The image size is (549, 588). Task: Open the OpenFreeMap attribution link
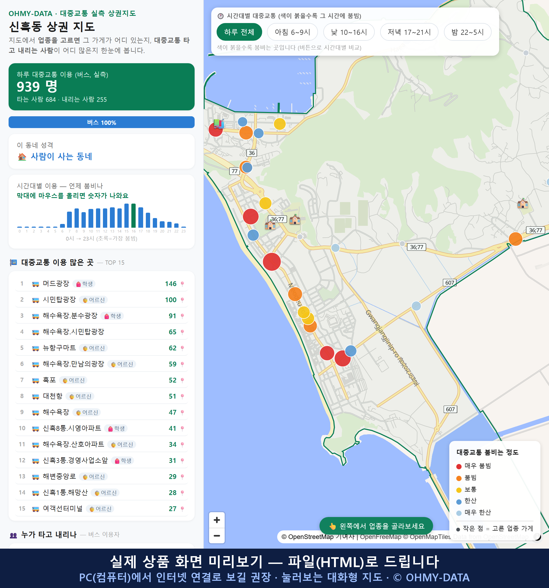[x=381, y=537]
